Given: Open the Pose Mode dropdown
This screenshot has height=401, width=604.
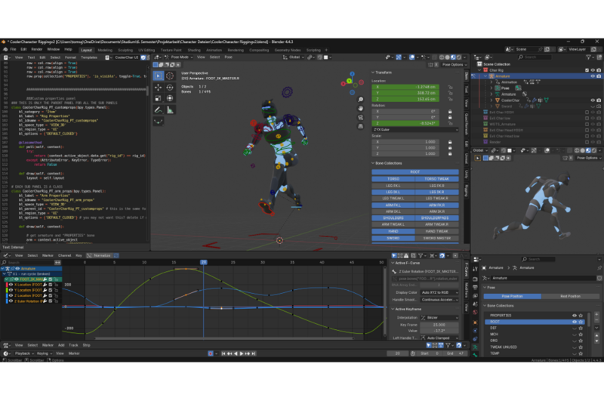Looking at the screenshot, I should point(180,57).
